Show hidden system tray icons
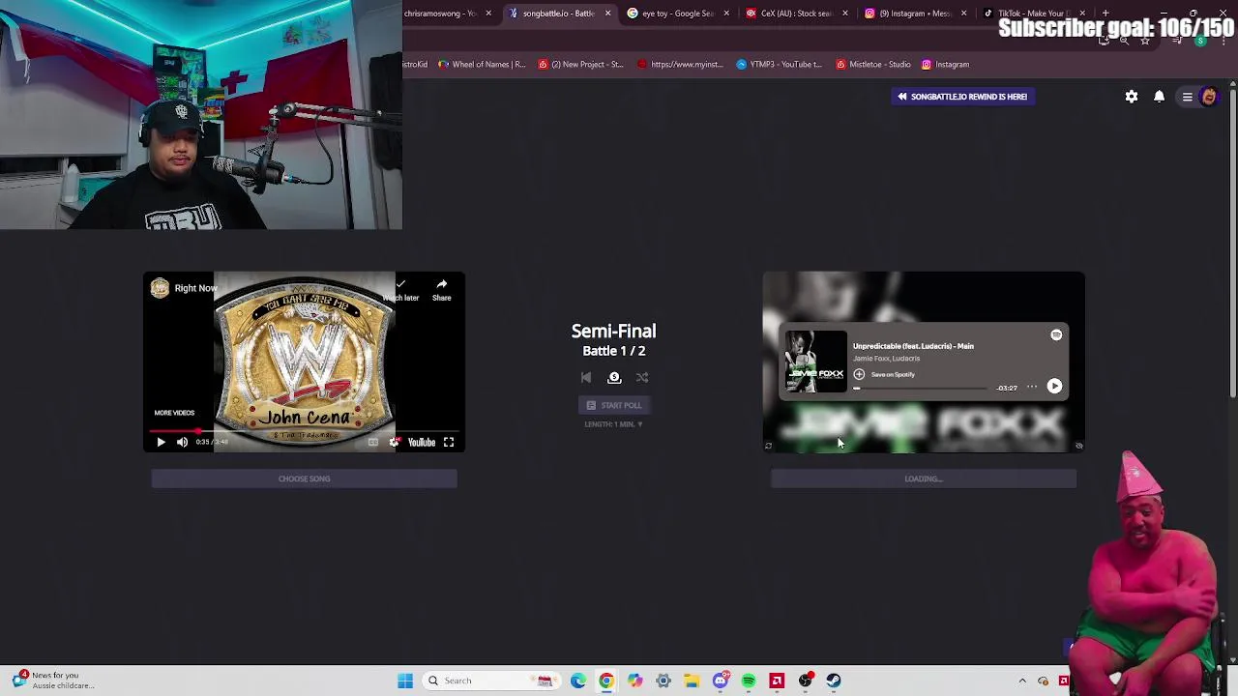 click(x=1022, y=681)
